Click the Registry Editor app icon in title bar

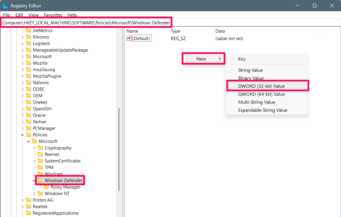tap(5, 6)
